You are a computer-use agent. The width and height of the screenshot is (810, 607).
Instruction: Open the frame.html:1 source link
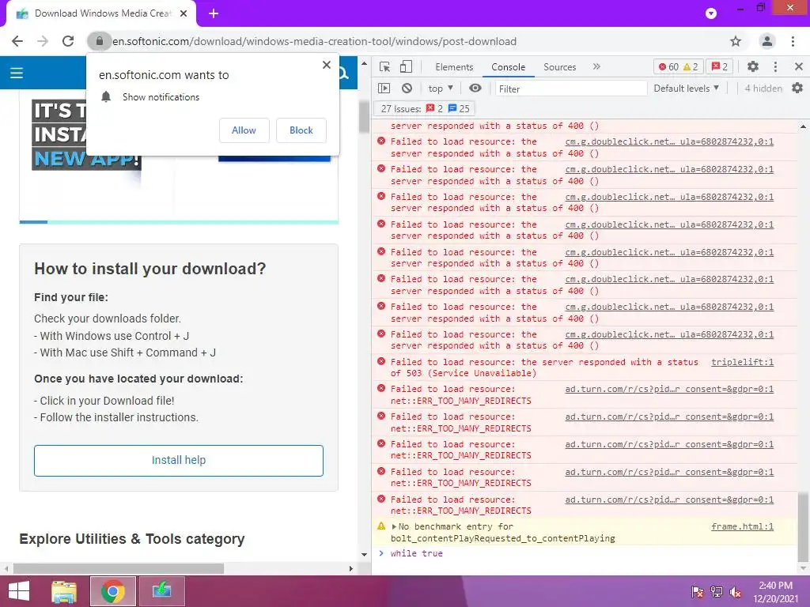click(x=742, y=526)
